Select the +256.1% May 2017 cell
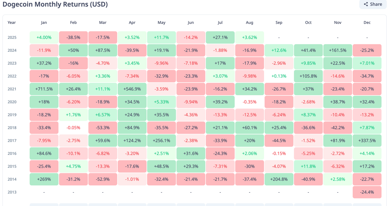The height and width of the screenshot is (206, 387). 162,141
